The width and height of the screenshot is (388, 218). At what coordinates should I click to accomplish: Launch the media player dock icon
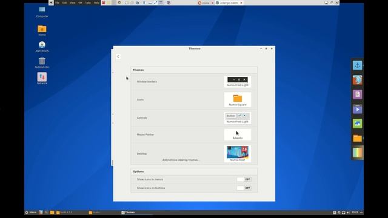[x=357, y=109]
